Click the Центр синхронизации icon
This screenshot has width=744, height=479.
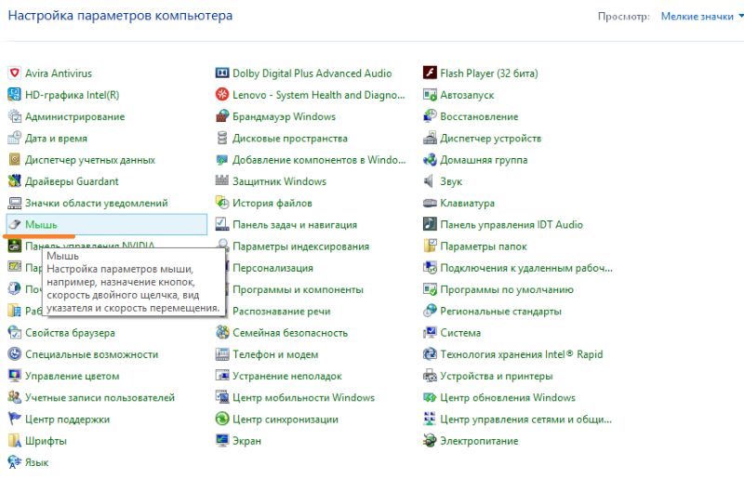click(x=222, y=419)
